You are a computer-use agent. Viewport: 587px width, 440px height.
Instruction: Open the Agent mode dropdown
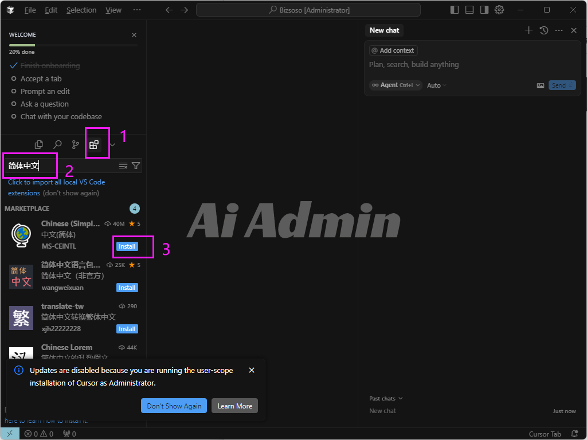(x=396, y=85)
